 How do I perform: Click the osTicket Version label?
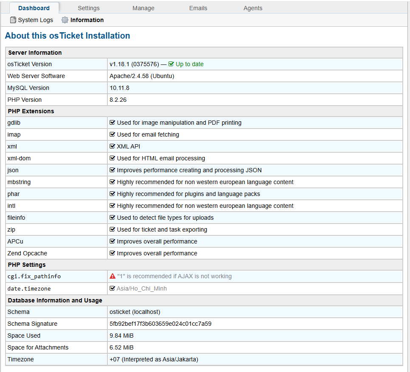(30, 64)
